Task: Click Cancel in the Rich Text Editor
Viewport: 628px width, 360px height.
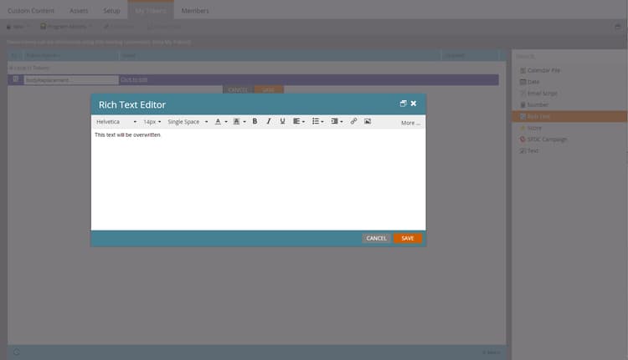Action: pos(377,239)
